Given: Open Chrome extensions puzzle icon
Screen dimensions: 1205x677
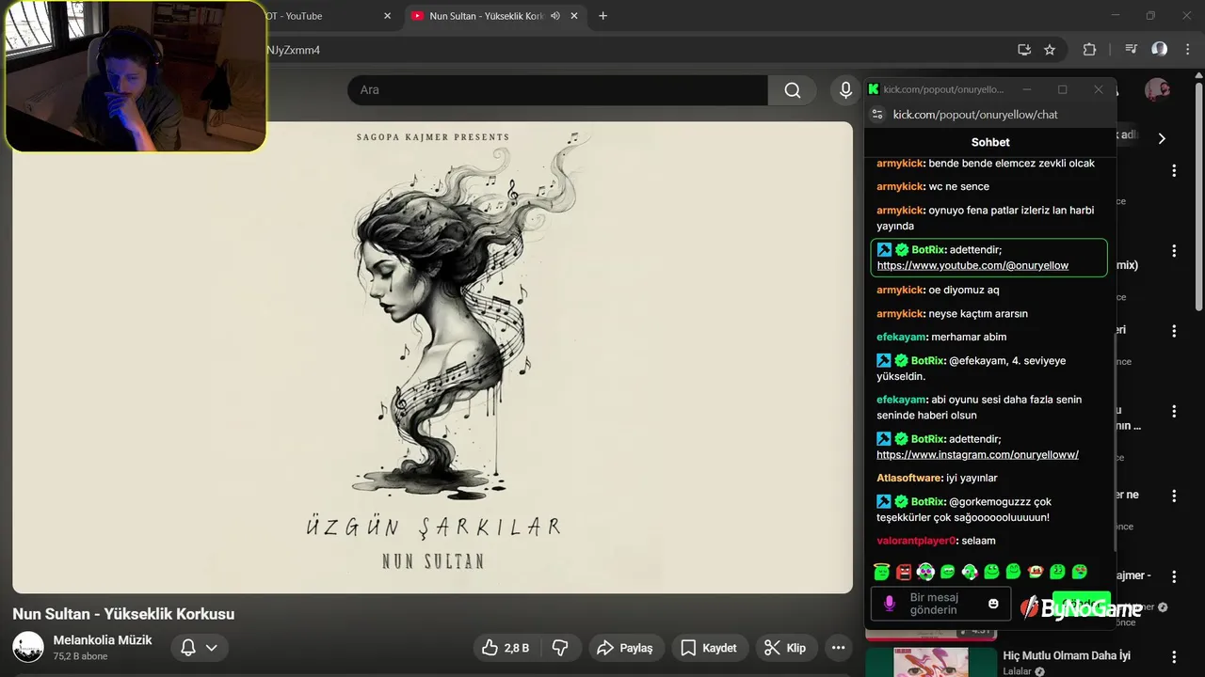Looking at the screenshot, I should point(1089,50).
